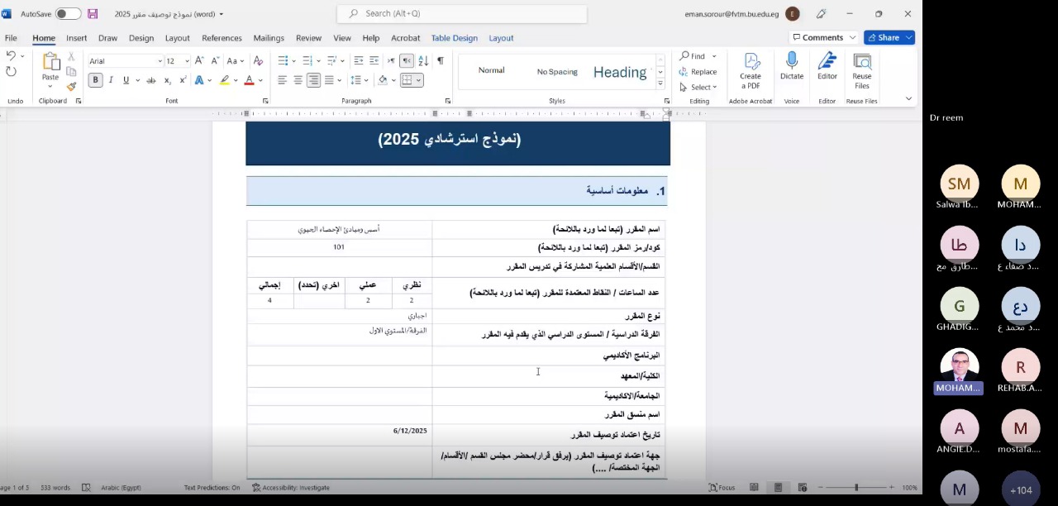Viewport: 1058px width, 506px height.
Task: Apply the Heading style
Action: pos(620,72)
